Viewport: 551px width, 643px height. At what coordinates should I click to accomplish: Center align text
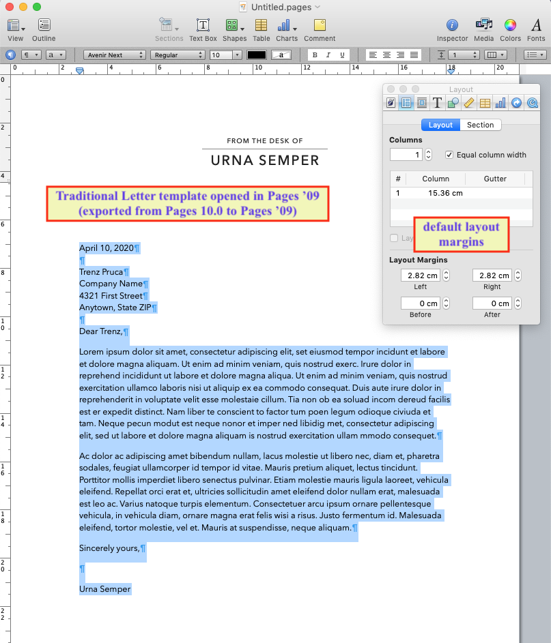(x=386, y=55)
